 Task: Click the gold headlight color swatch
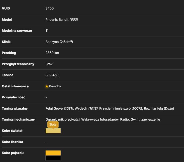coord(53,131)
